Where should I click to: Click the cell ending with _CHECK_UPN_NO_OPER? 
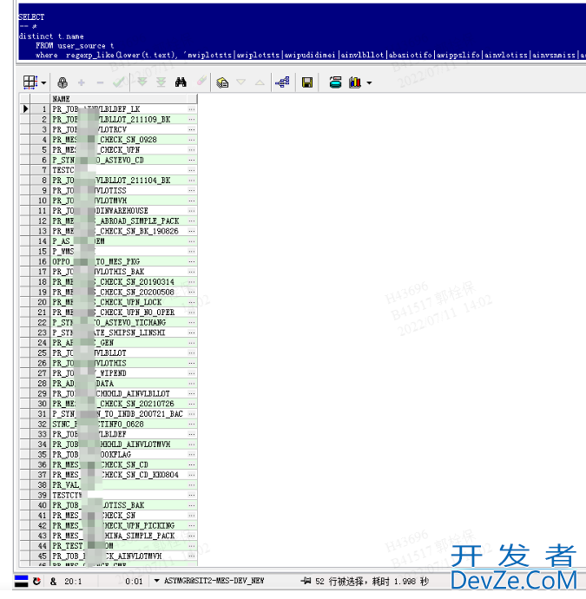click(x=119, y=313)
